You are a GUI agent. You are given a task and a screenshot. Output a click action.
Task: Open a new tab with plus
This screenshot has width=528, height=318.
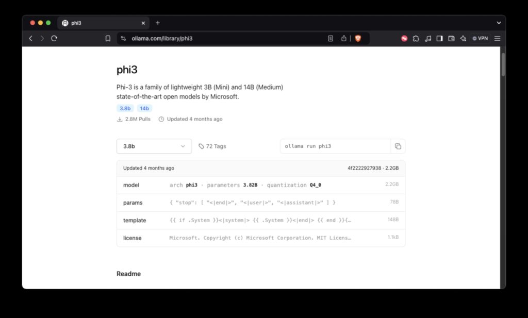[x=158, y=23]
